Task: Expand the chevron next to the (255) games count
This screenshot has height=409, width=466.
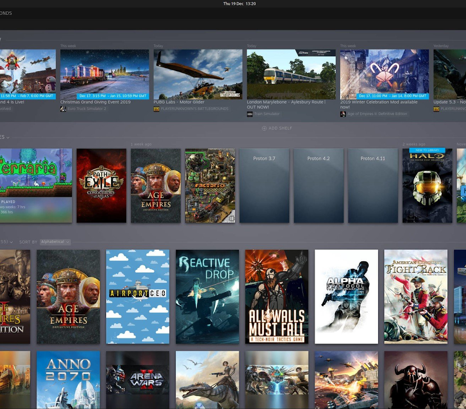Action: [11, 242]
